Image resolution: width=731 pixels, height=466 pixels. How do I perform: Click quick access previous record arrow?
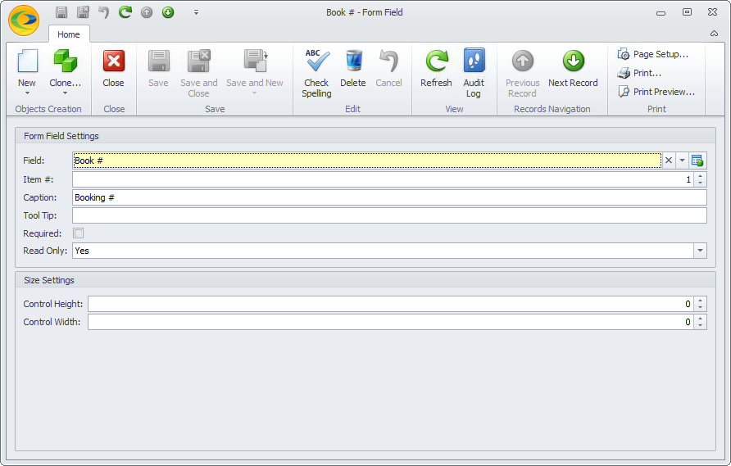tap(147, 12)
